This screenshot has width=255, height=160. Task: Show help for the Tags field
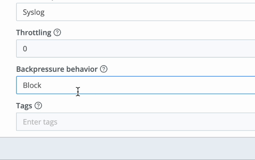38,106
